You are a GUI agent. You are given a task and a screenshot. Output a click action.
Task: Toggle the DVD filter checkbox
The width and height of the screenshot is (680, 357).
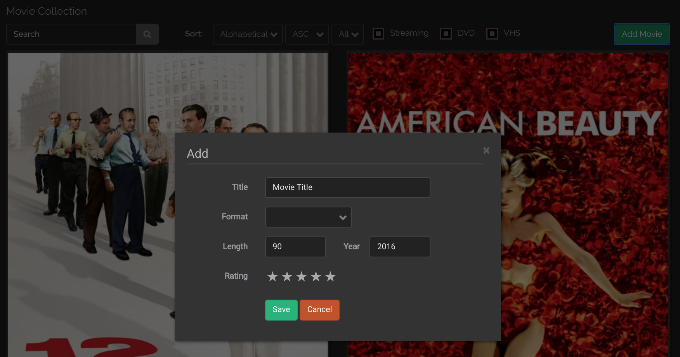(446, 34)
